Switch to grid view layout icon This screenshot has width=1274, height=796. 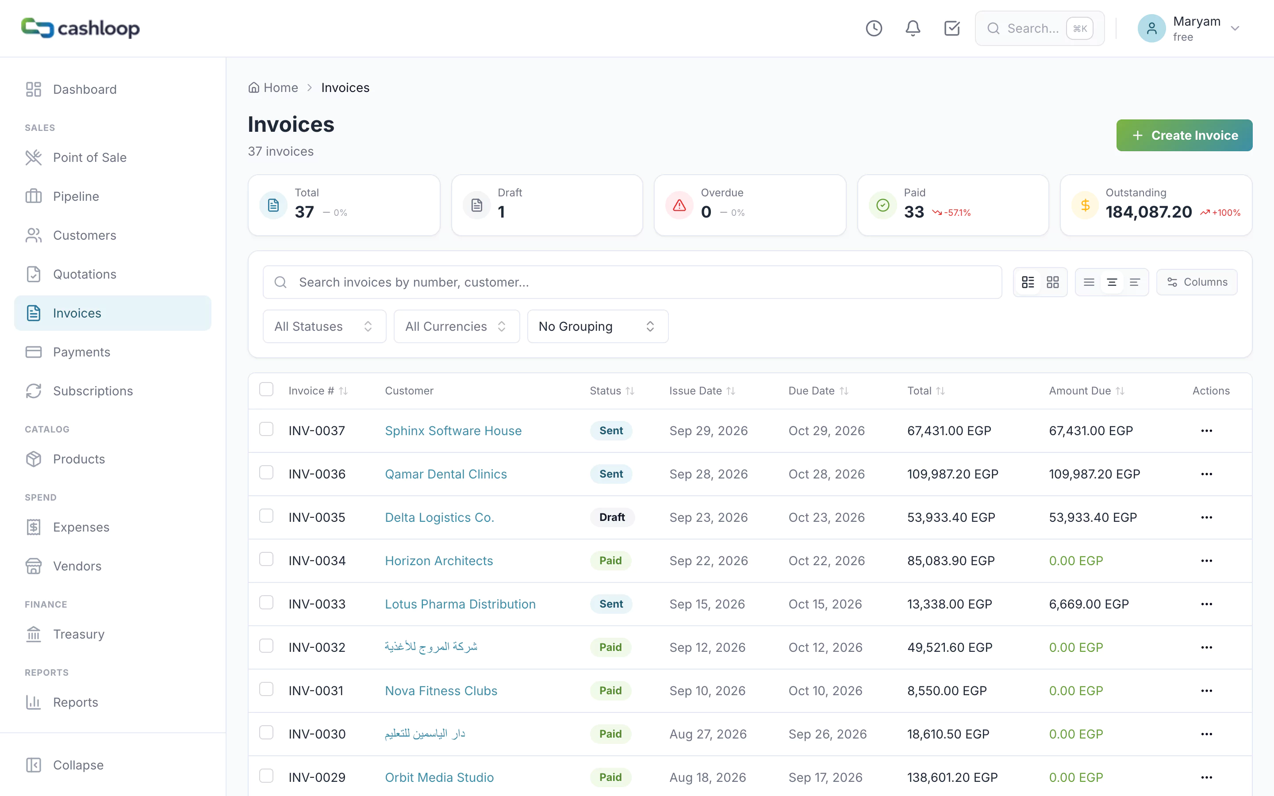click(1052, 282)
